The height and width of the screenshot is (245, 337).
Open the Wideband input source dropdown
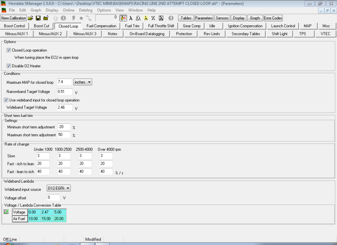coord(59,188)
